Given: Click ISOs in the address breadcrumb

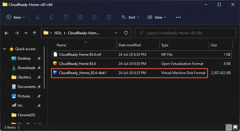Looking at the screenshot, I should point(58,33).
